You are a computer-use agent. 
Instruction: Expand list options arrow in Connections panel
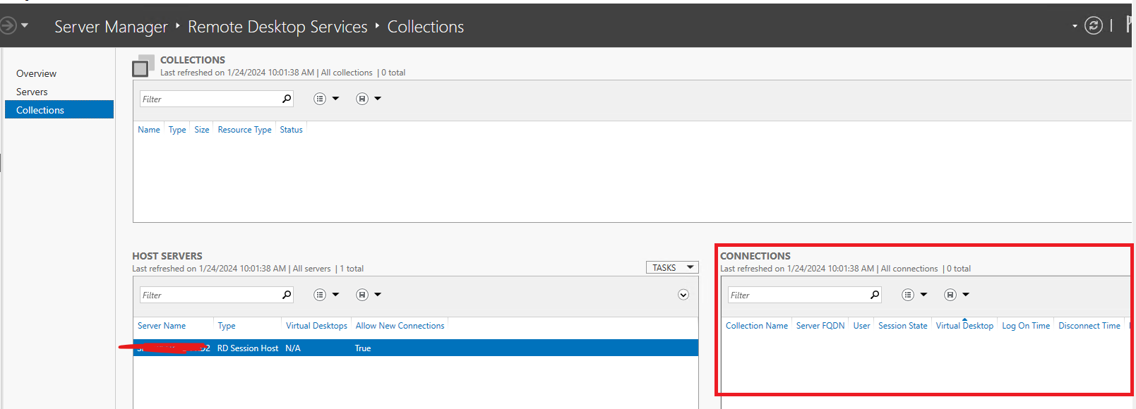pyautogui.click(x=923, y=295)
